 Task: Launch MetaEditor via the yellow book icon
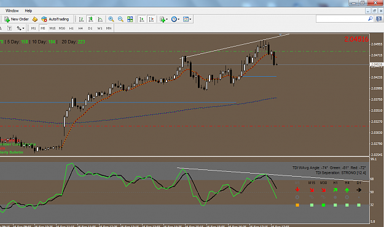click(x=35, y=19)
